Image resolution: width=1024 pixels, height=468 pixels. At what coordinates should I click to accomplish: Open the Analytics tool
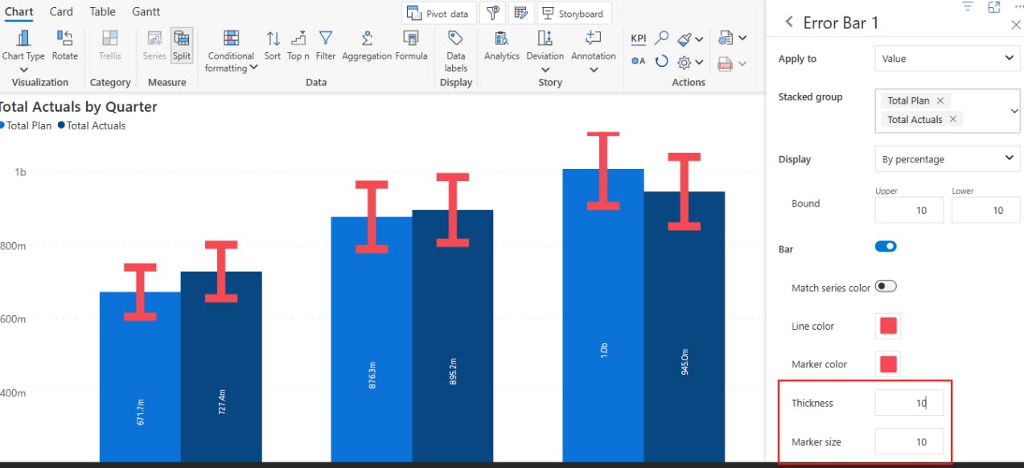(x=502, y=46)
